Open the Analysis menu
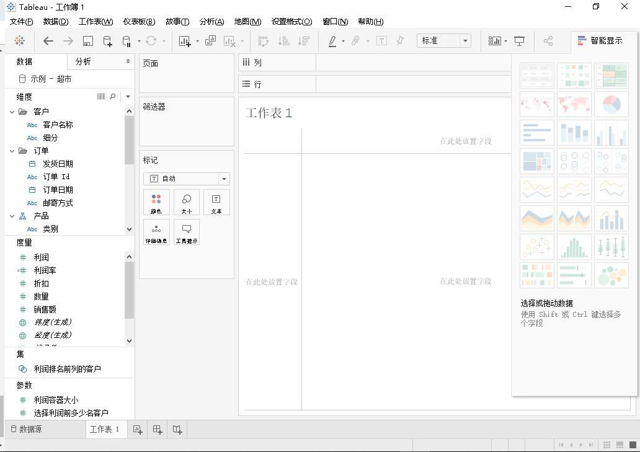640x452 pixels. pyautogui.click(x=212, y=21)
